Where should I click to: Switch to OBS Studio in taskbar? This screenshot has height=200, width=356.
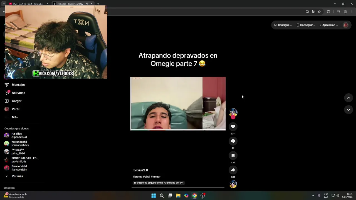203,196
